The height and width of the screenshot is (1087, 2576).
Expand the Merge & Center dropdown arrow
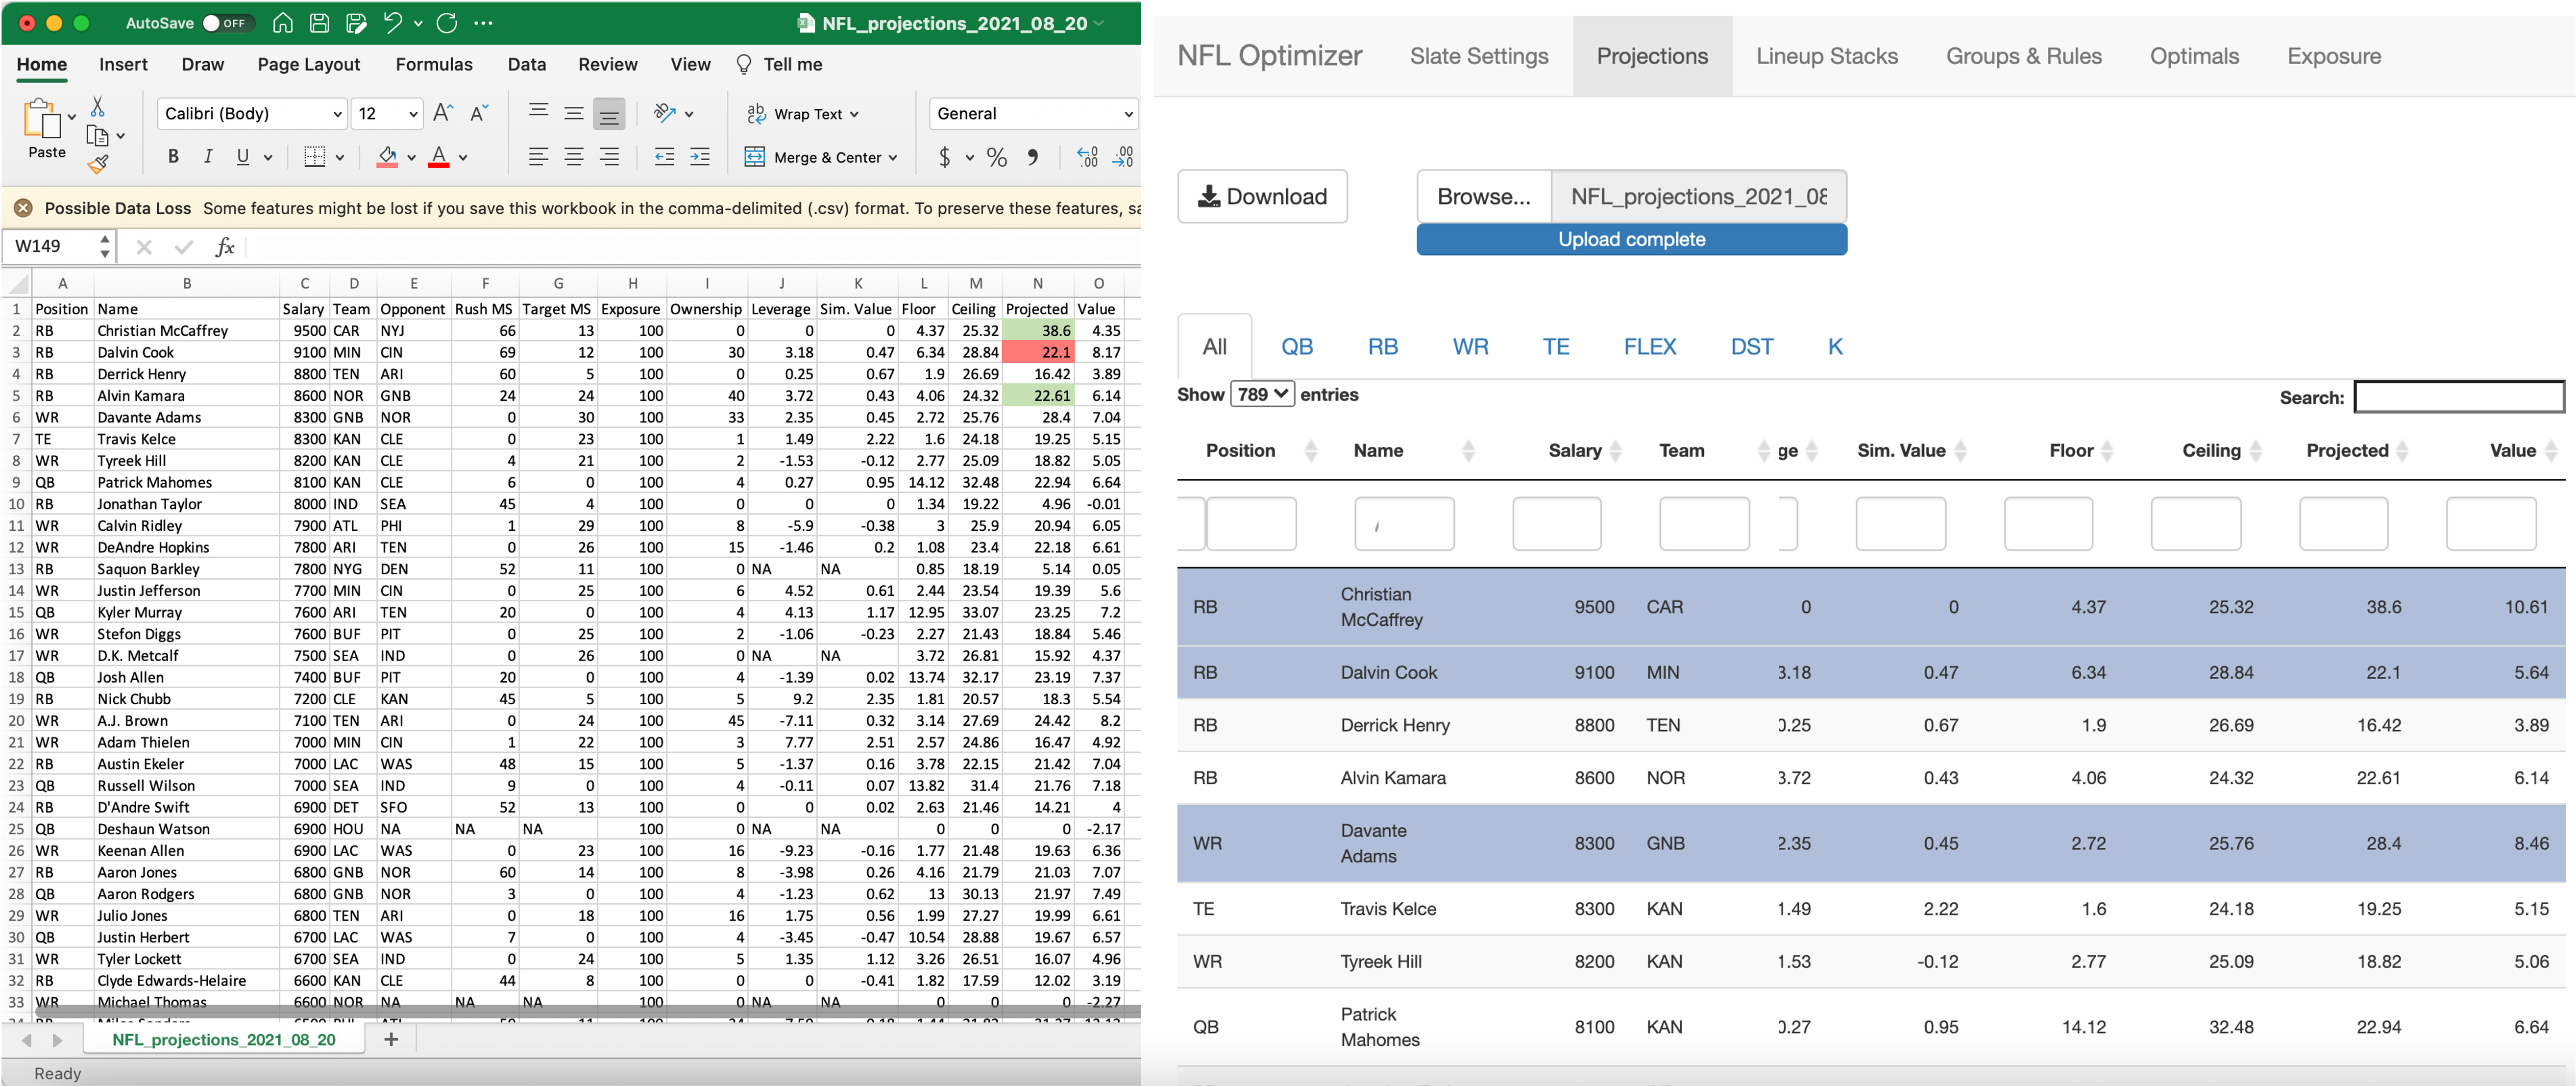click(893, 158)
